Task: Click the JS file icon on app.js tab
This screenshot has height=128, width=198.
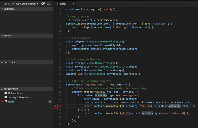Action: pos(57,4)
